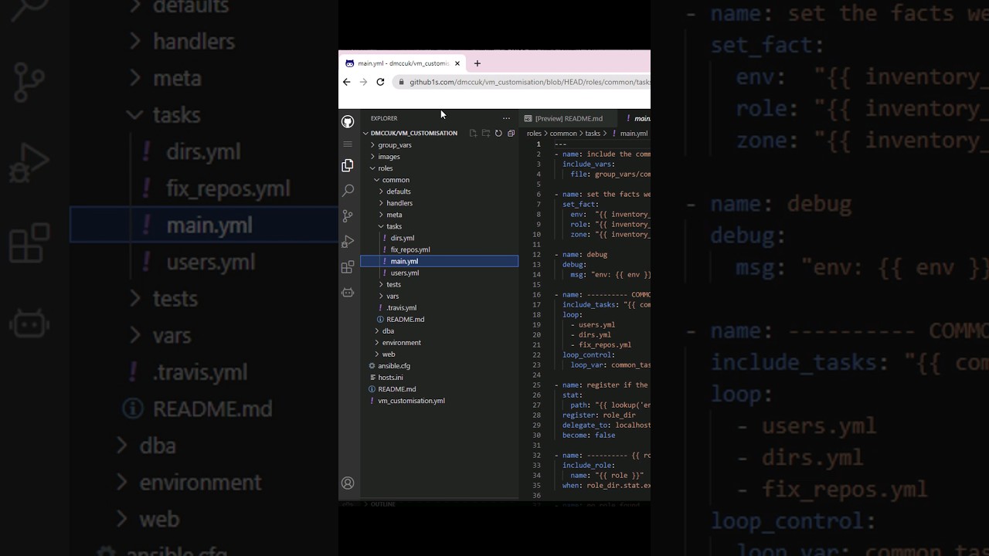Screen dimensions: 989x556
Task: Expand the defaults folder
Action: click(398, 191)
